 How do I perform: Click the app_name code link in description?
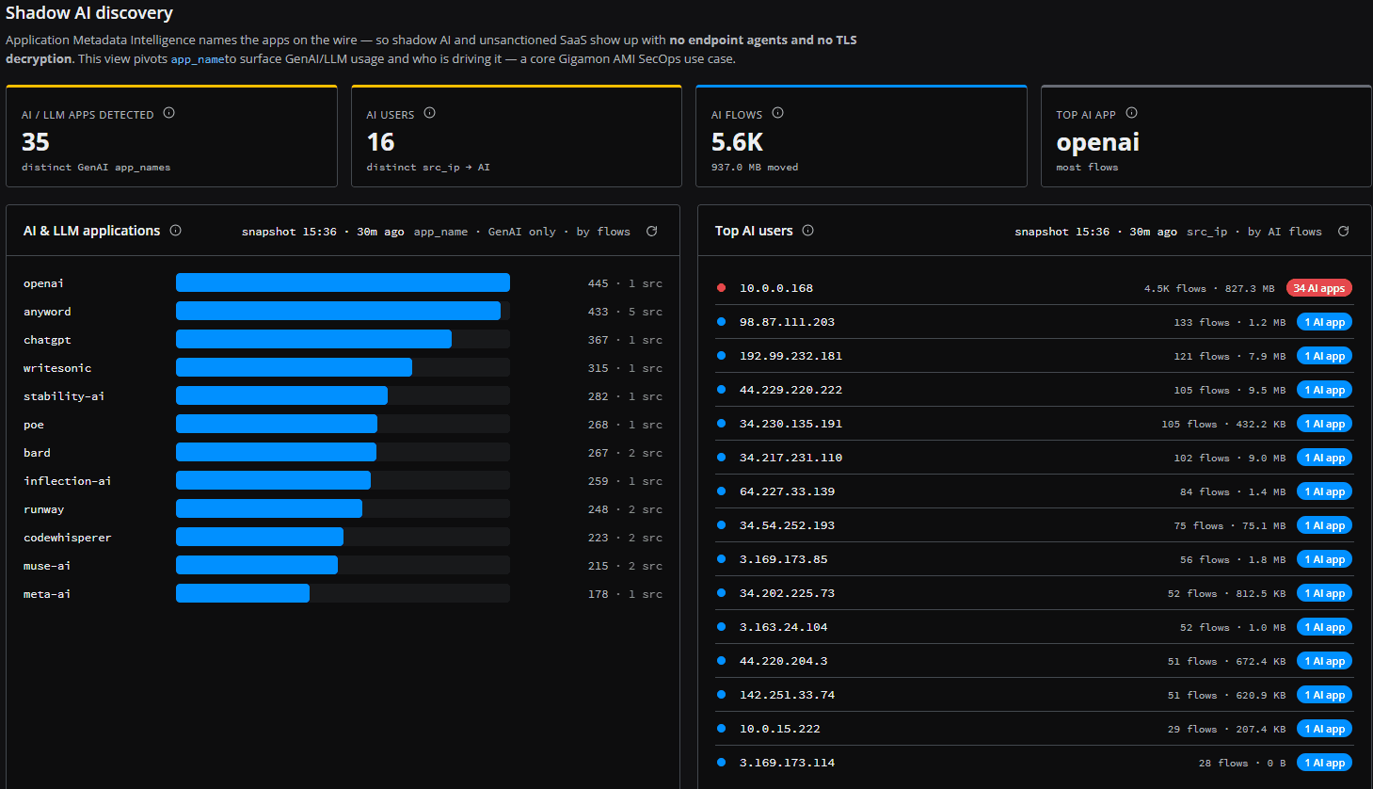click(198, 59)
